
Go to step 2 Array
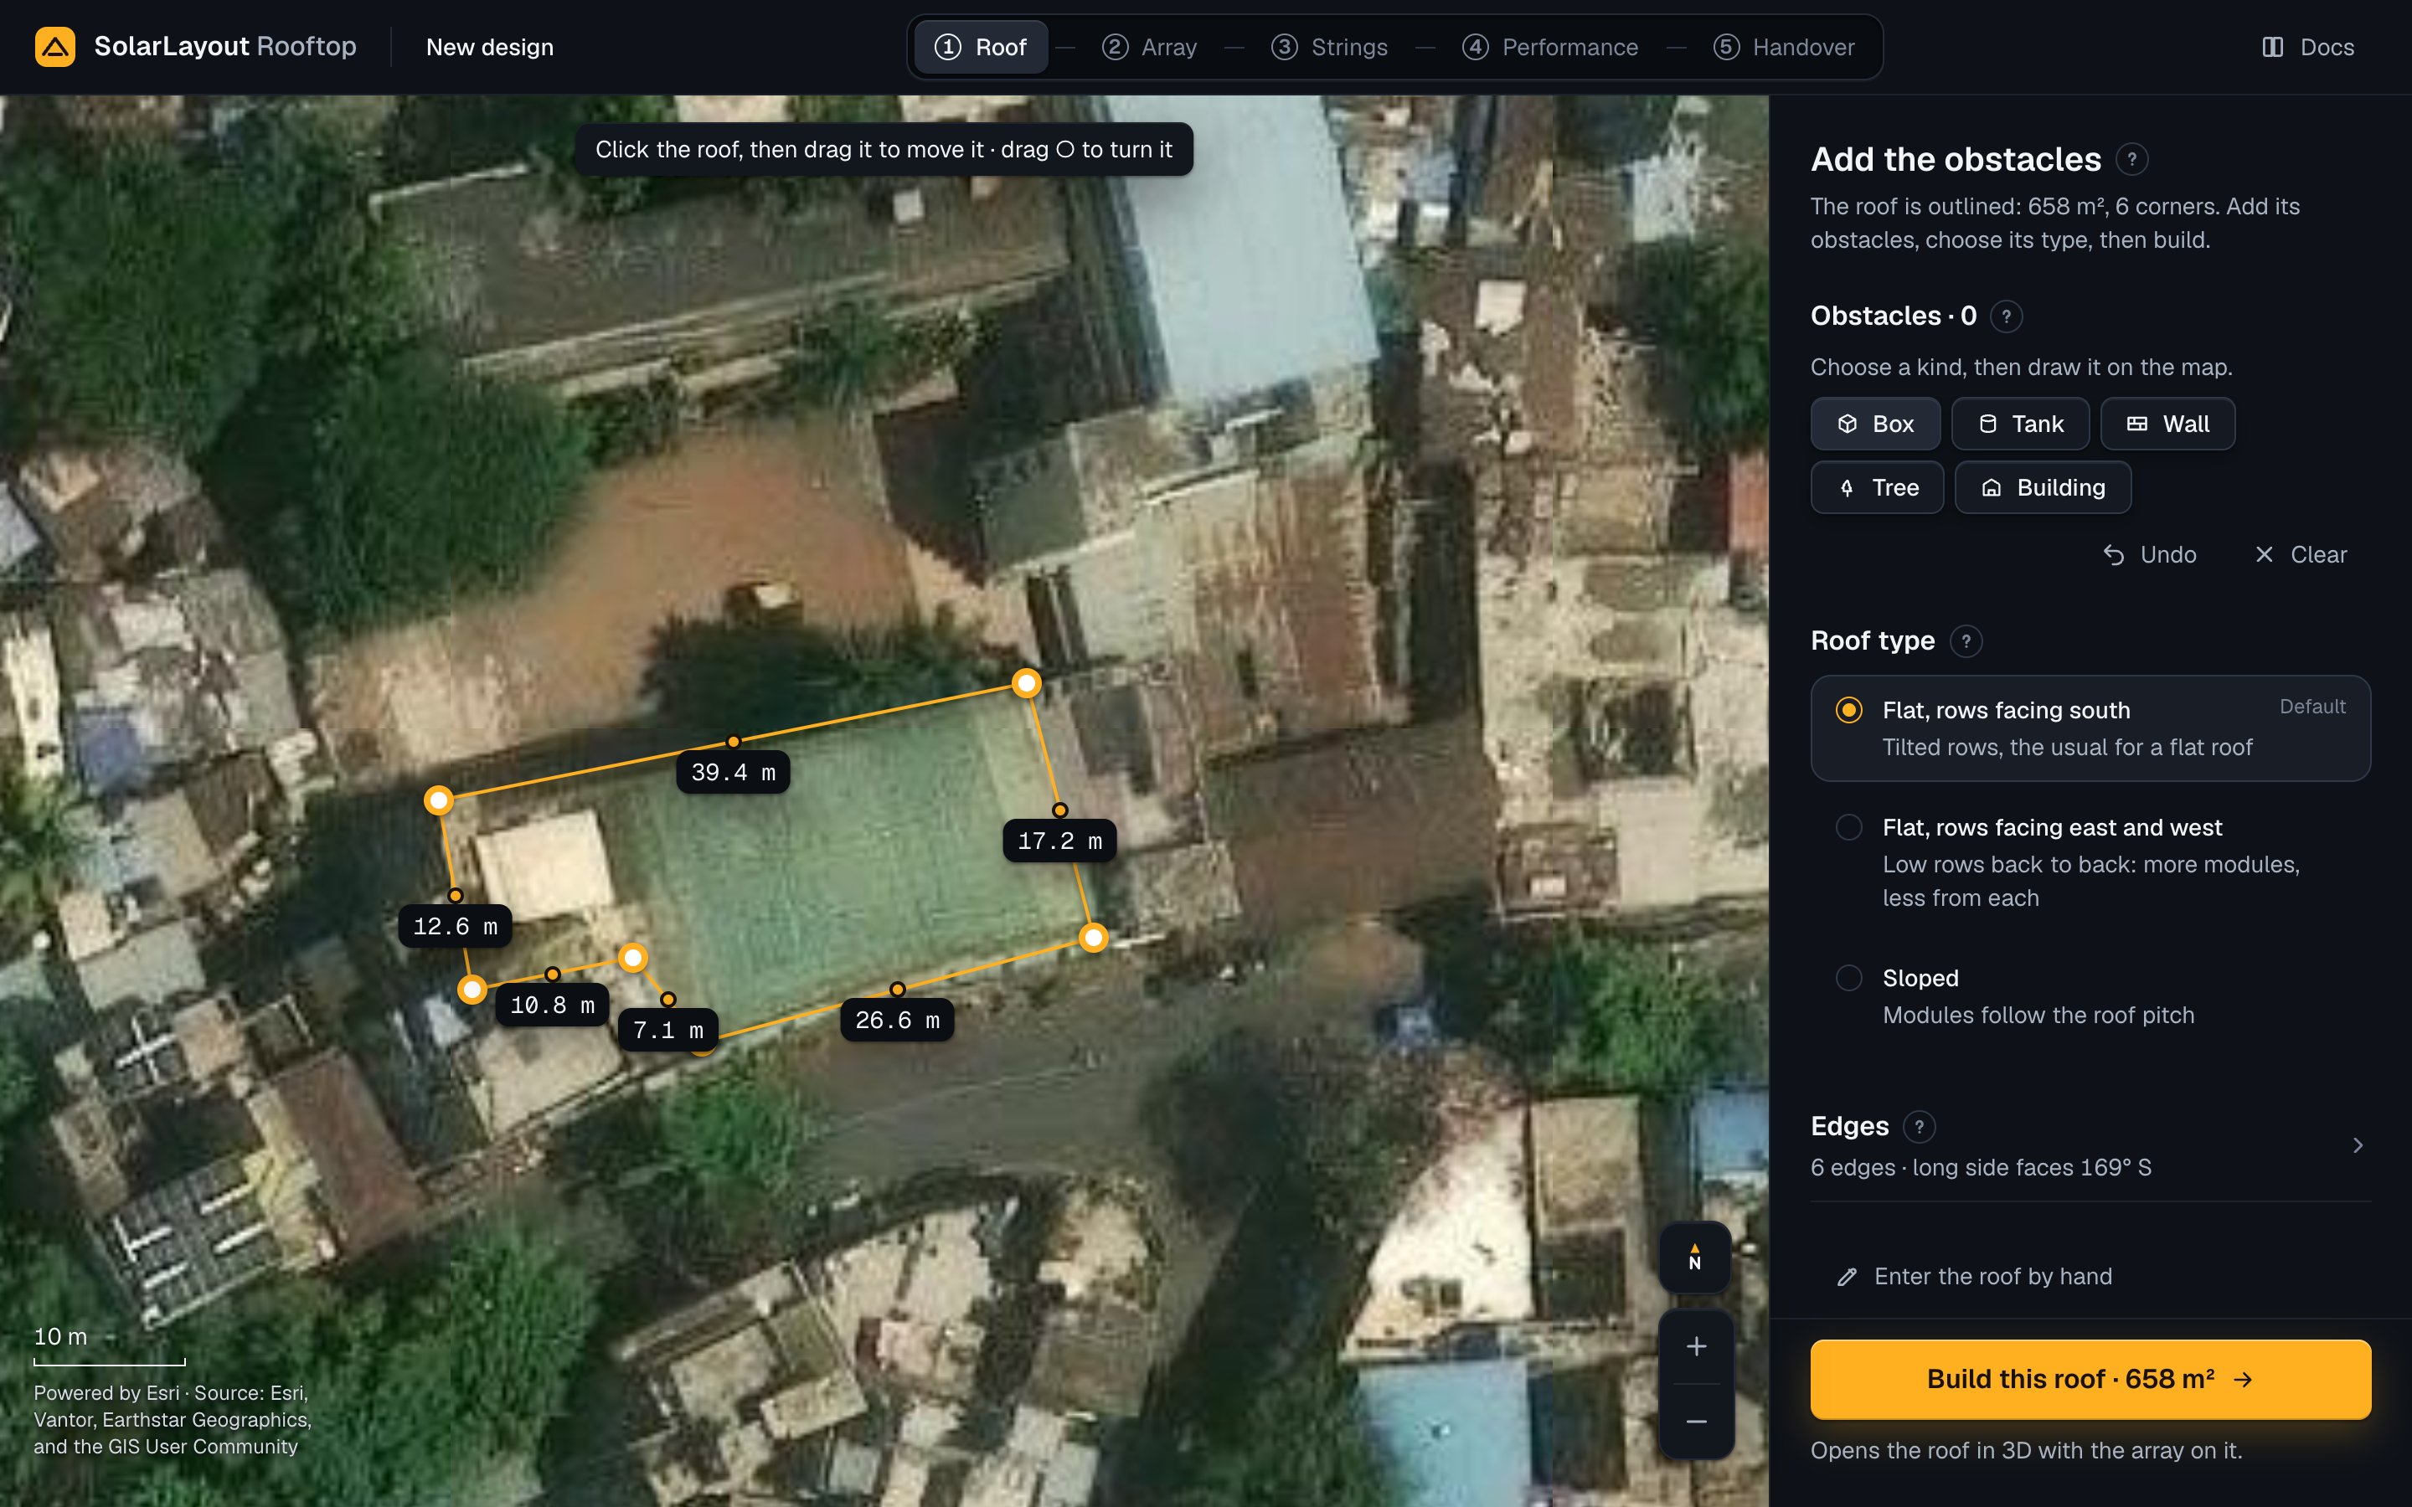(x=1149, y=47)
